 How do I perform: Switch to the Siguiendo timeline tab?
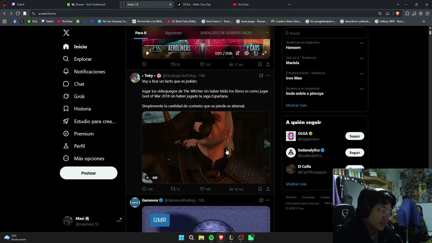(173, 33)
